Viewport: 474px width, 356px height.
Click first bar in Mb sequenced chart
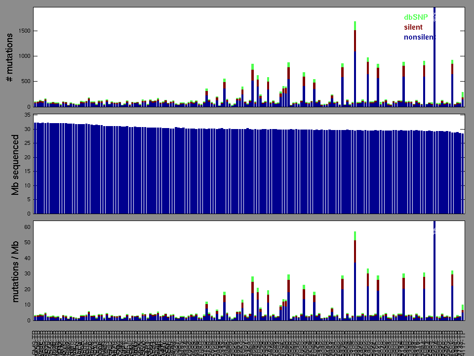[x=35, y=168]
